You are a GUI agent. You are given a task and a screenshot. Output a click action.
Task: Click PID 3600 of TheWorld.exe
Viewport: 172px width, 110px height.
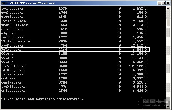(x=63, y=66)
